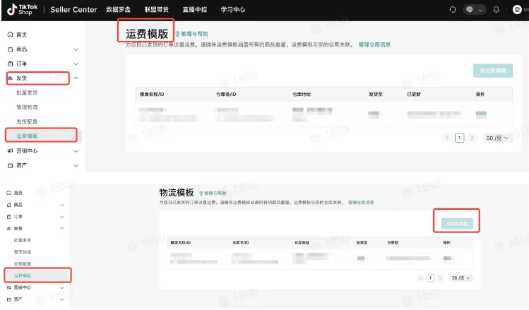Go to next page in 运费模版 pagination

point(472,138)
